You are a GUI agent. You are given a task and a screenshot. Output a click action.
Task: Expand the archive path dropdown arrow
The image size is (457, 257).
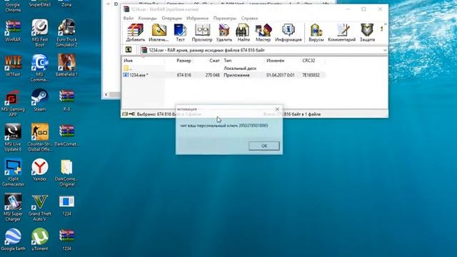coord(385,50)
